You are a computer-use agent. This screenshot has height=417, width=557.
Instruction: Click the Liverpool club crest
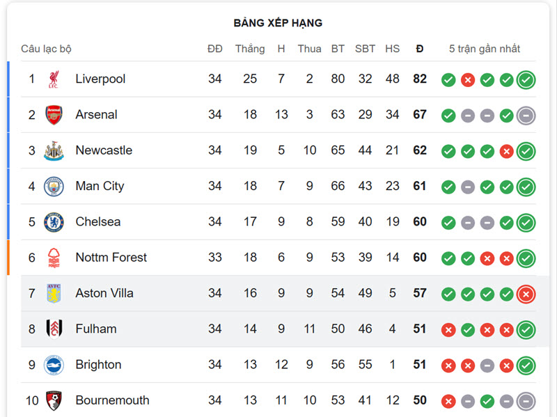tap(54, 79)
